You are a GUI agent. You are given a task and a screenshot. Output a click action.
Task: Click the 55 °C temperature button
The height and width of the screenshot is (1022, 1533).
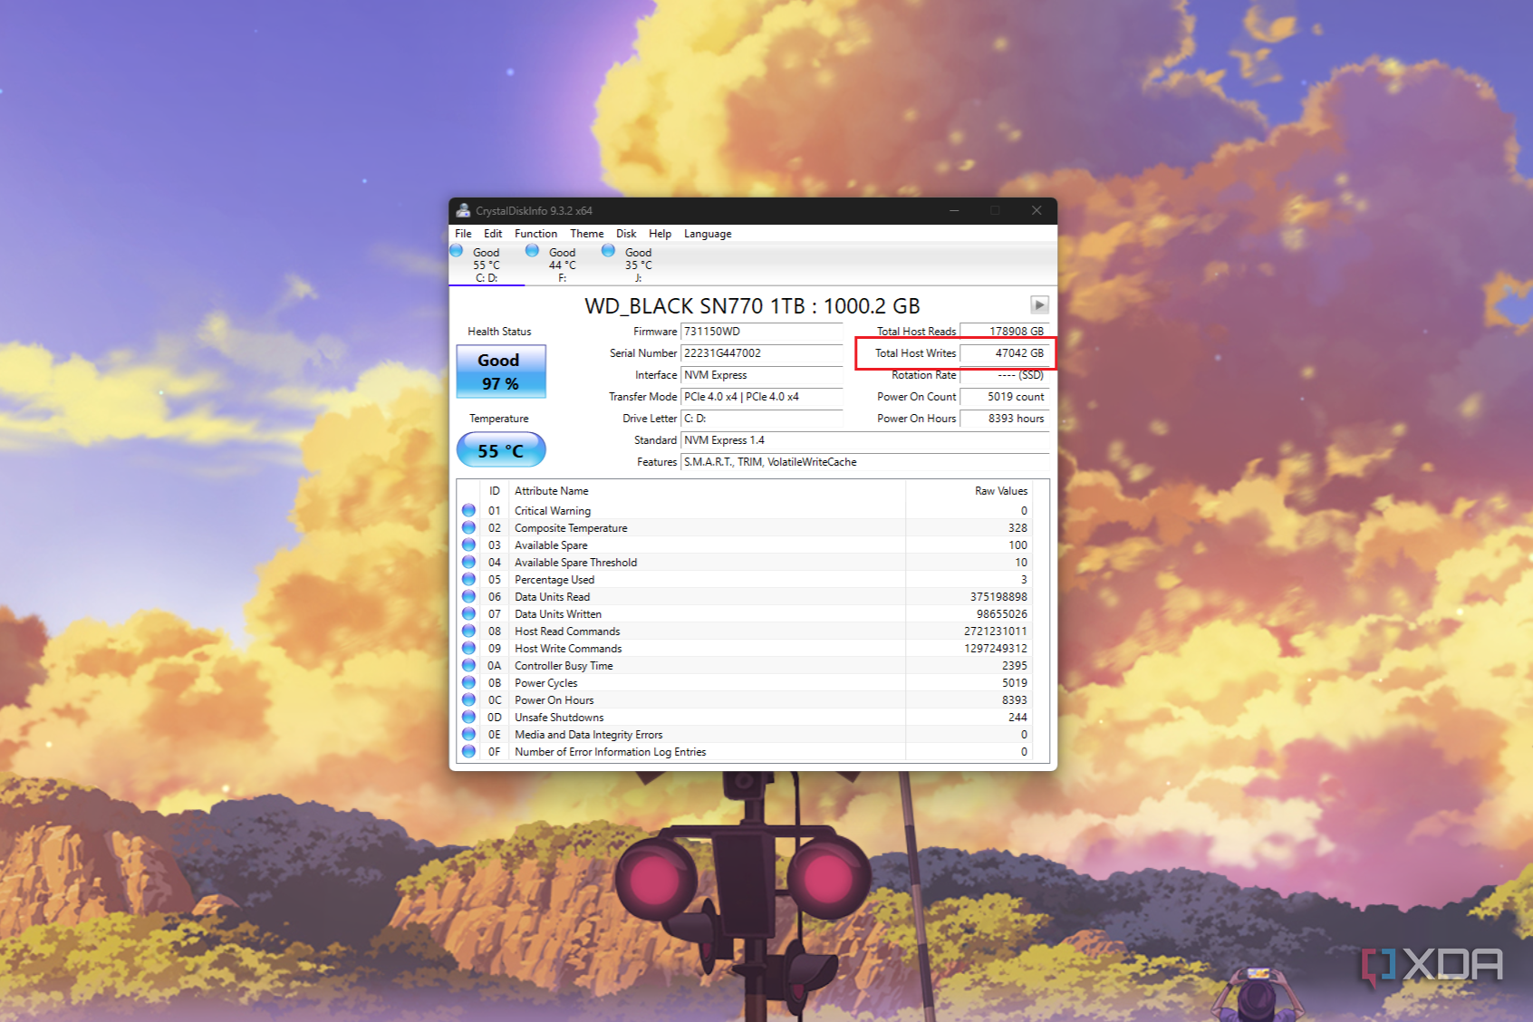(x=501, y=450)
